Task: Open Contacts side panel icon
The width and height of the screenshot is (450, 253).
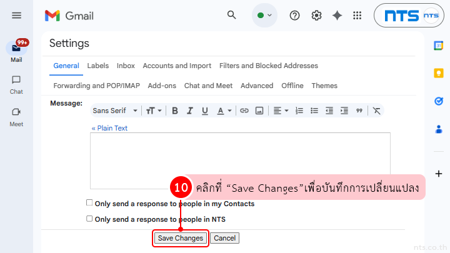Action: [x=439, y=129]
